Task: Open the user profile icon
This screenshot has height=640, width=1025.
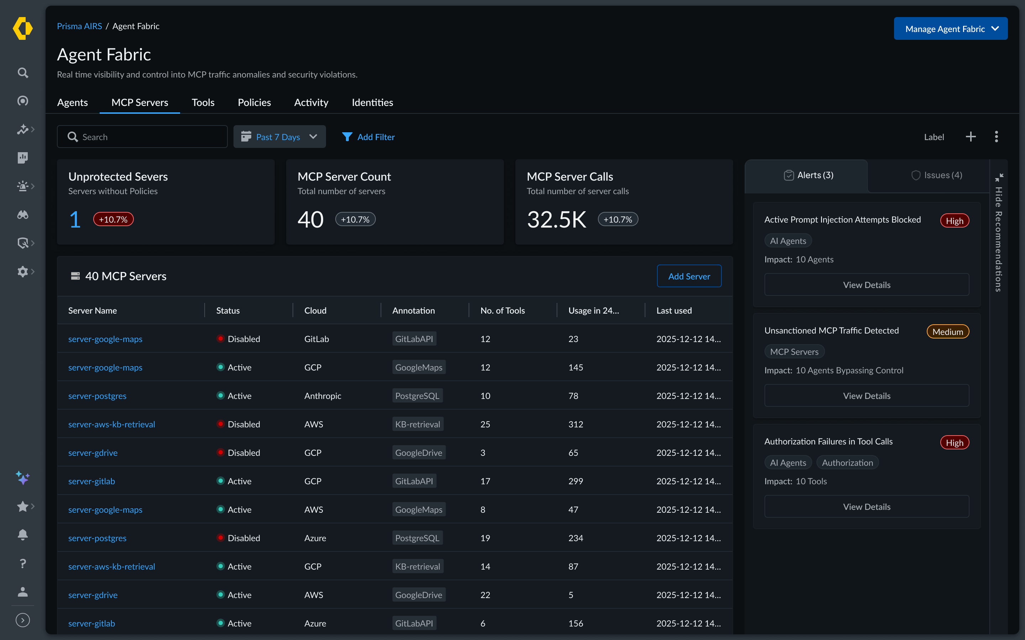Action: (23, 592)
